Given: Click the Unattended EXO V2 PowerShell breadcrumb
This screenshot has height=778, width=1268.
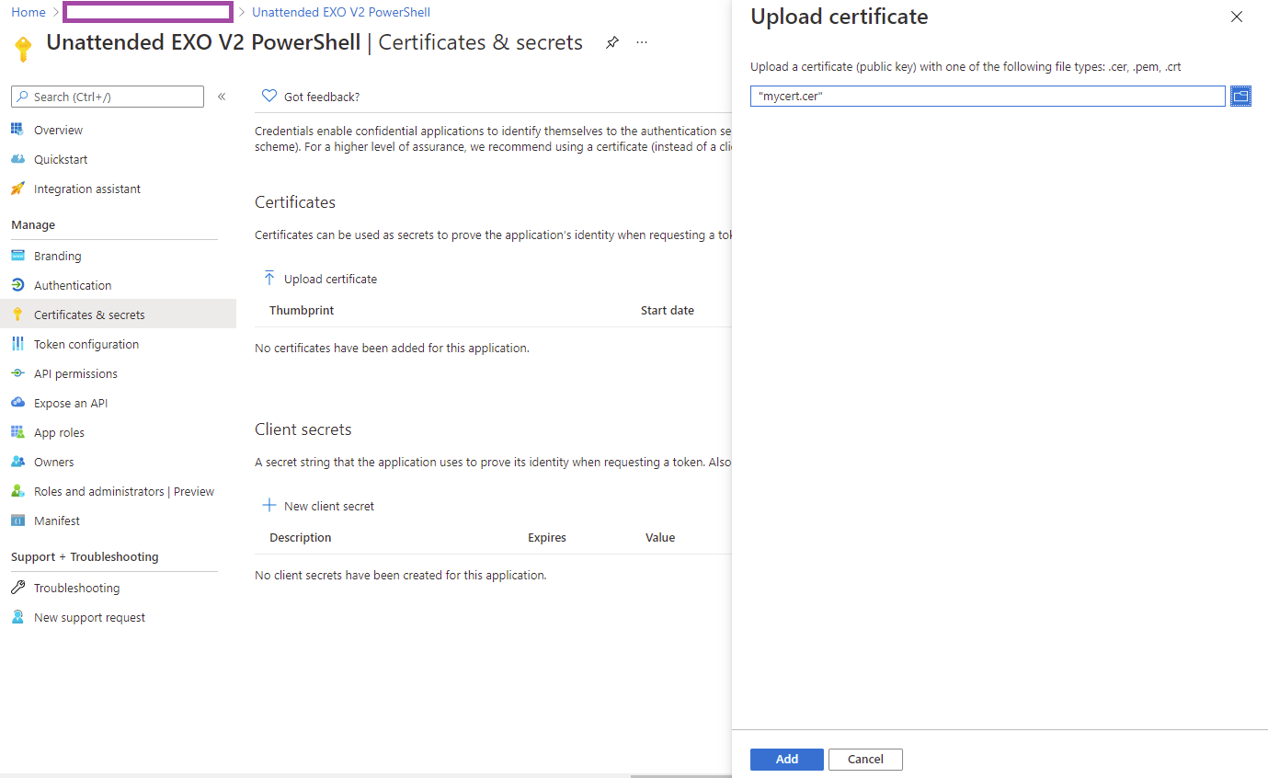Looking at the screenshot, I should point(341,12).
